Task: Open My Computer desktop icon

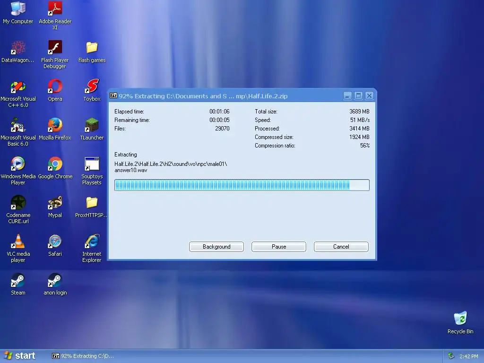Action: click(x=18, y=12)
